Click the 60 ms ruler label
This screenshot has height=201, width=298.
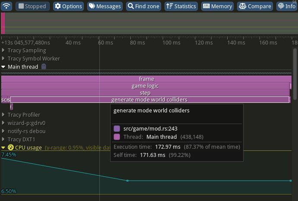pyautogui.click(x=106, y=43)
